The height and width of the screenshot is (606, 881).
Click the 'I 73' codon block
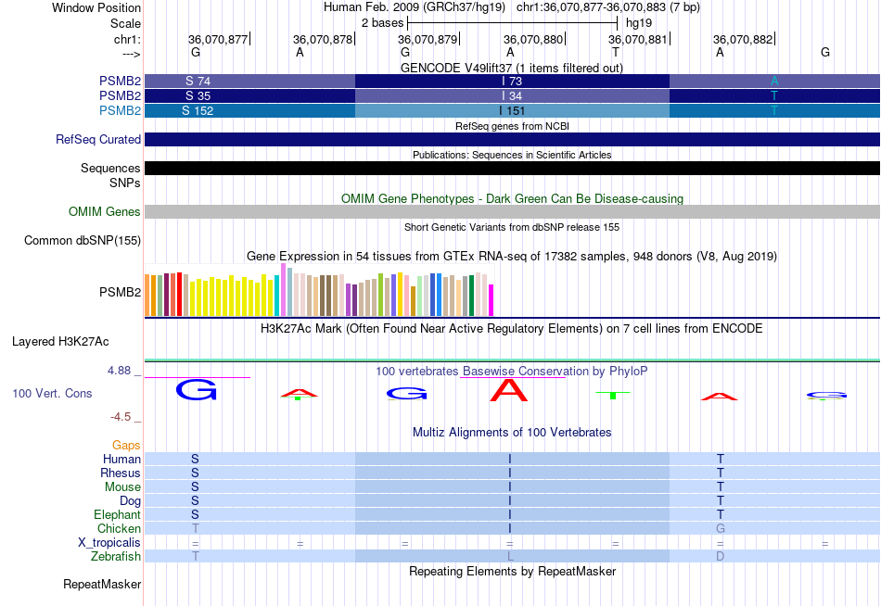point(512,81)
